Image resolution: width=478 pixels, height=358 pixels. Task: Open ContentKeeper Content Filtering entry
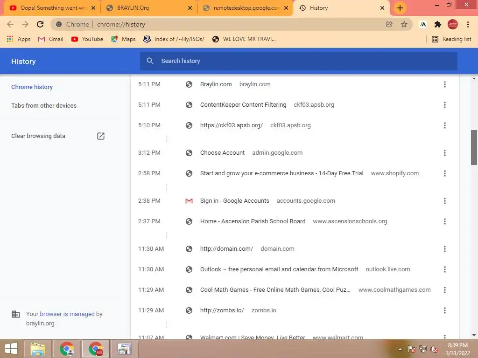pyautogui.click(x=243, y=105)
